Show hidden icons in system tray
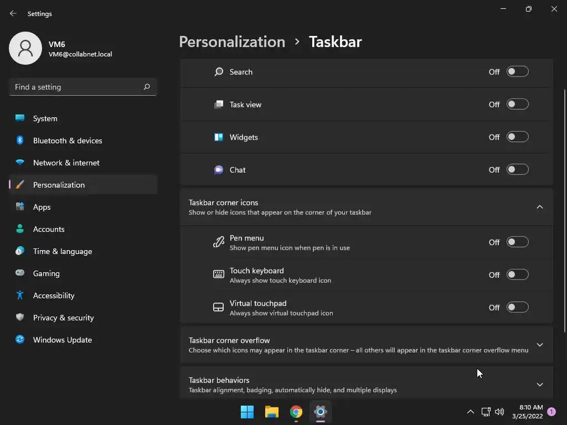This screenshot has width=567, height=425. [470, 412]
